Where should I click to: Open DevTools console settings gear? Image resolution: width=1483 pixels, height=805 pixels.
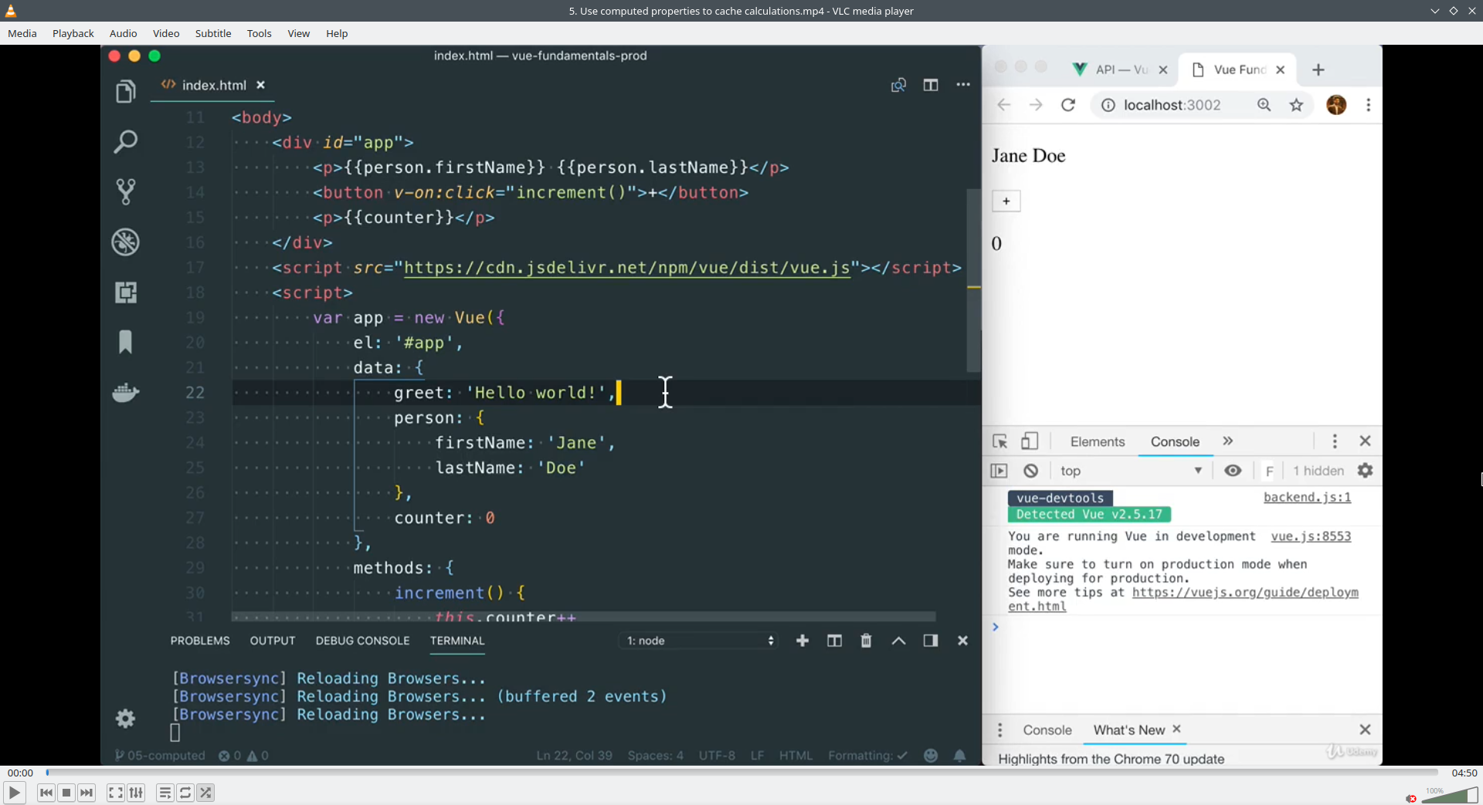click(1366, 471)
